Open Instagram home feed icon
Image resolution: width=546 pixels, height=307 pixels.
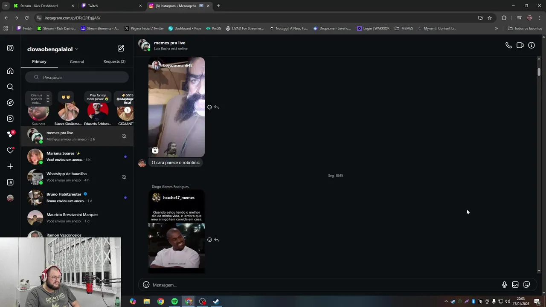(x=10, y=71)
